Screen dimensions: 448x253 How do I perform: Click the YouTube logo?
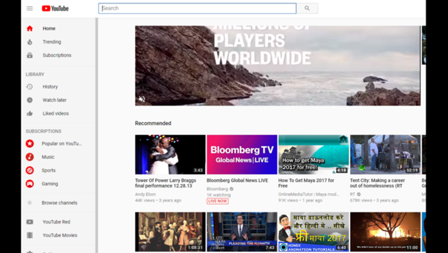pyautogui.click(x=55, y=8)
